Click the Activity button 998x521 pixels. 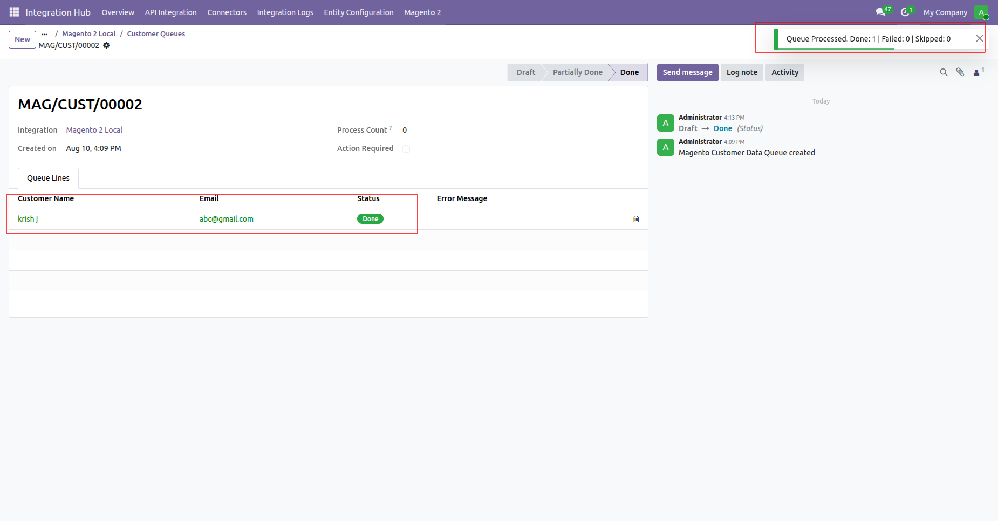click(x=785, y=72)
